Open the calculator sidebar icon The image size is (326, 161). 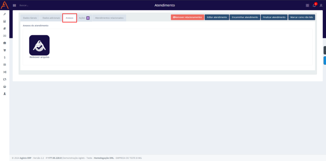point(4,21)
